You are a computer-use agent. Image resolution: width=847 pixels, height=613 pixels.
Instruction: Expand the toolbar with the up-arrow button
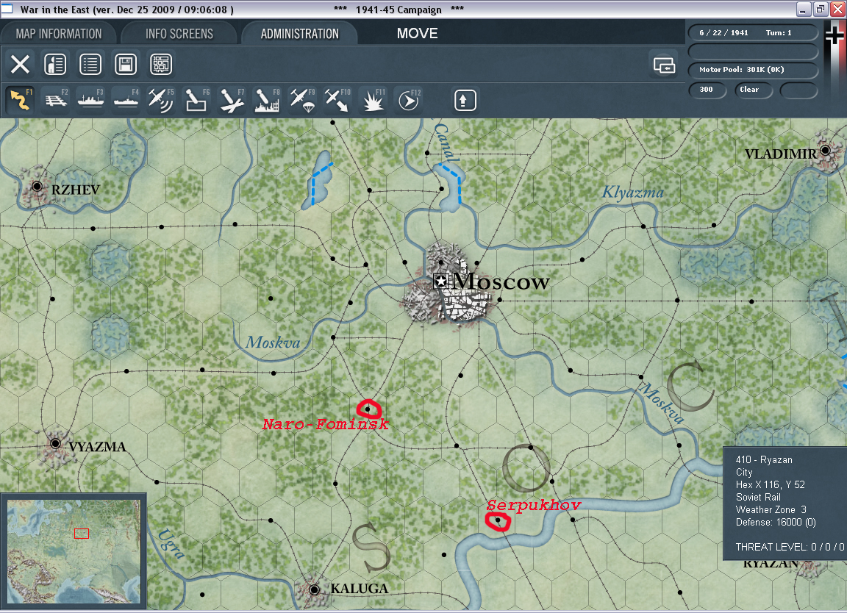click(465, 99)
